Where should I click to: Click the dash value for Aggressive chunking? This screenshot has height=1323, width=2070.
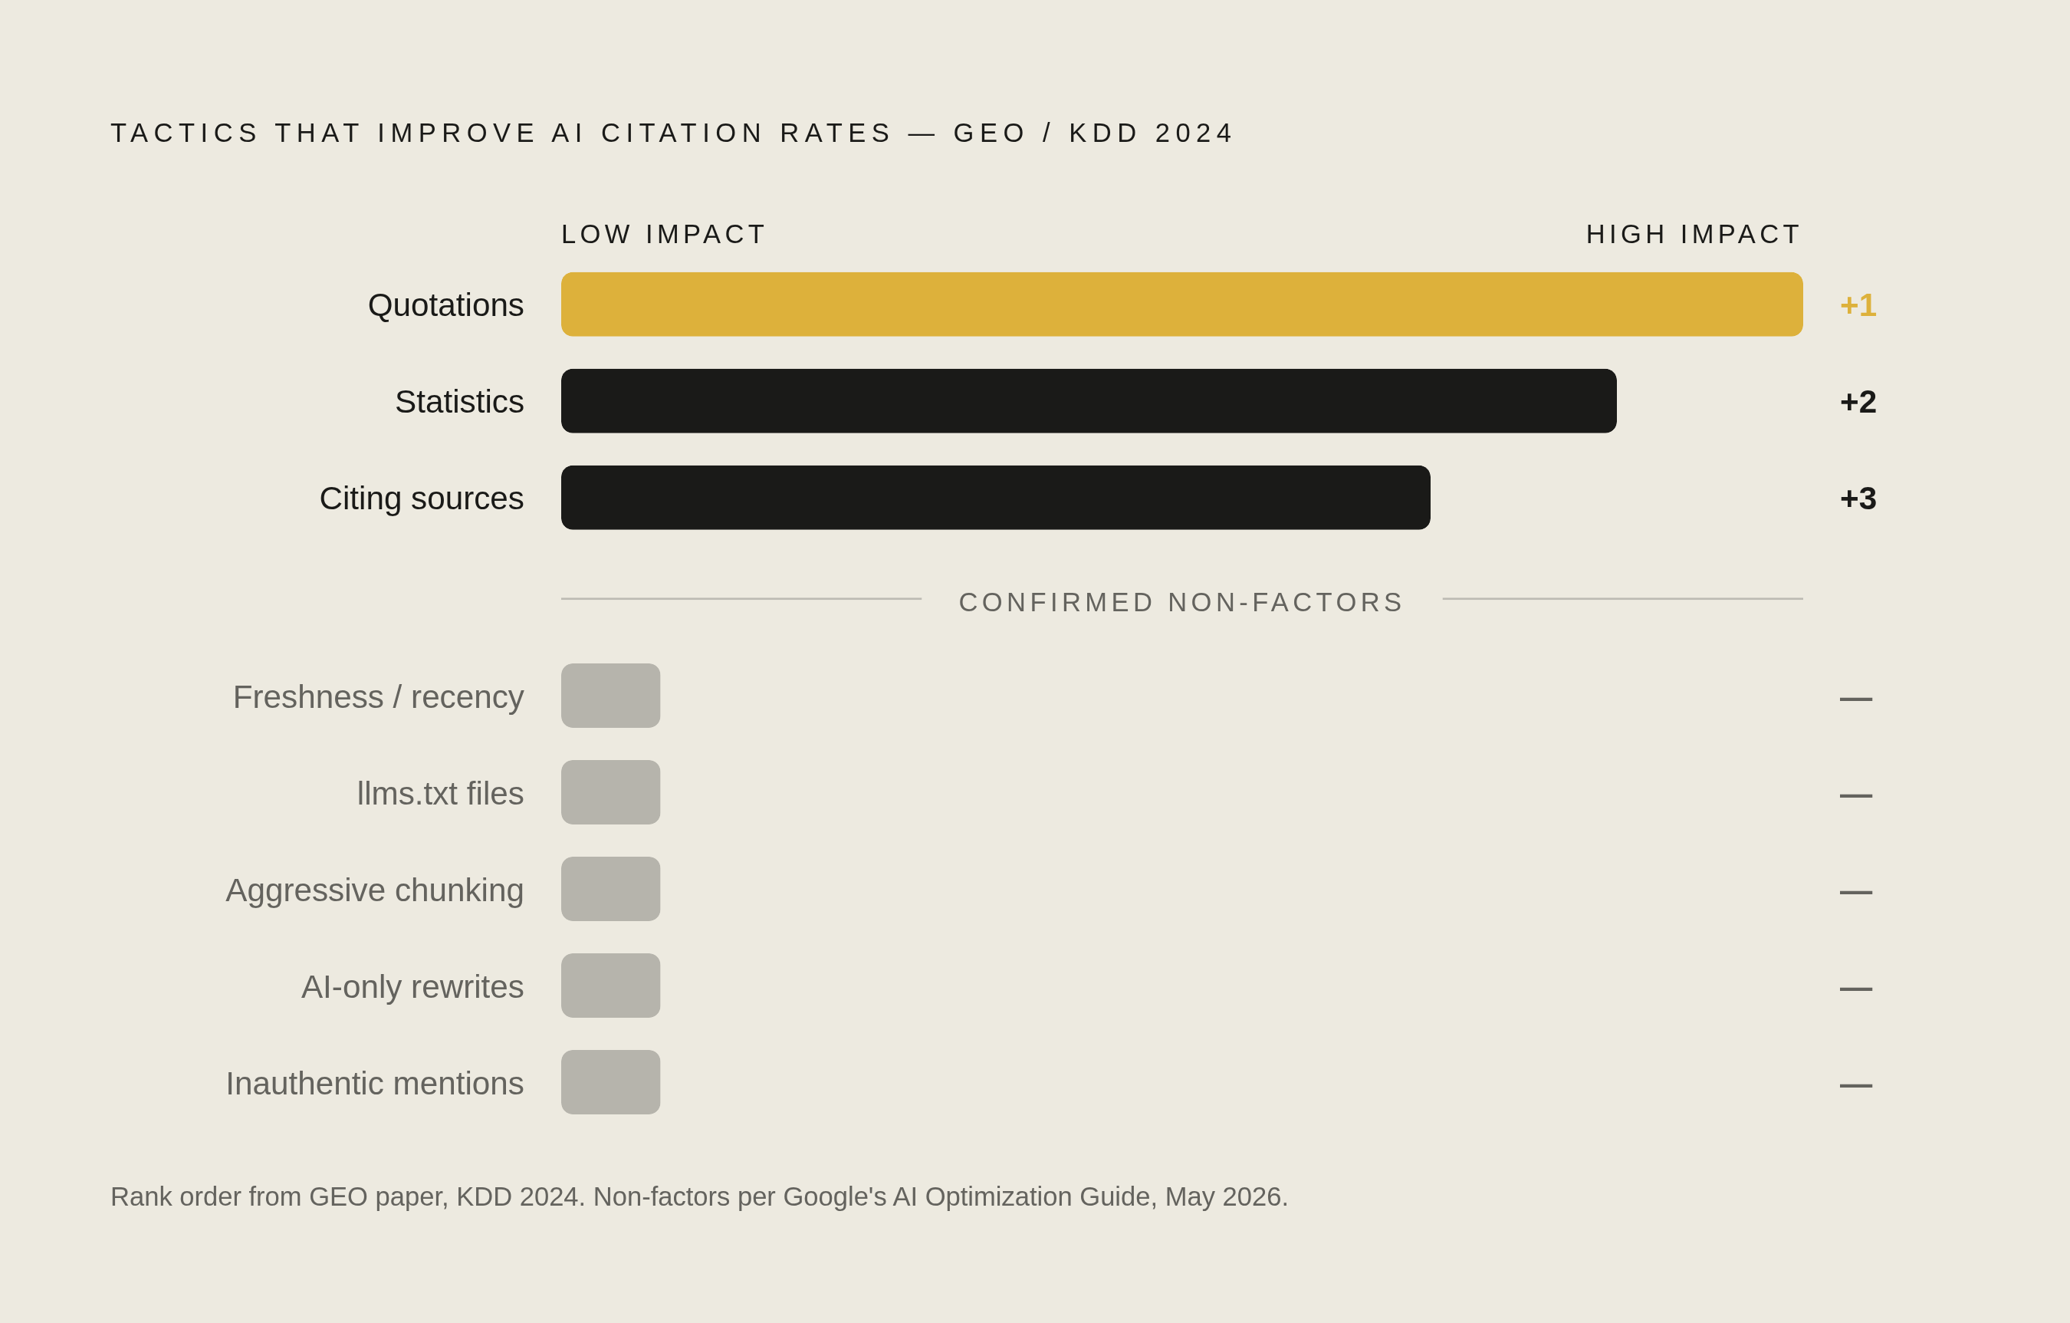1856,892
